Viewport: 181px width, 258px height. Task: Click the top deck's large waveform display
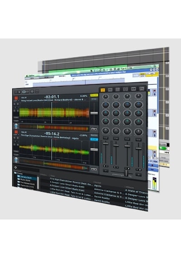click(54, 113)
